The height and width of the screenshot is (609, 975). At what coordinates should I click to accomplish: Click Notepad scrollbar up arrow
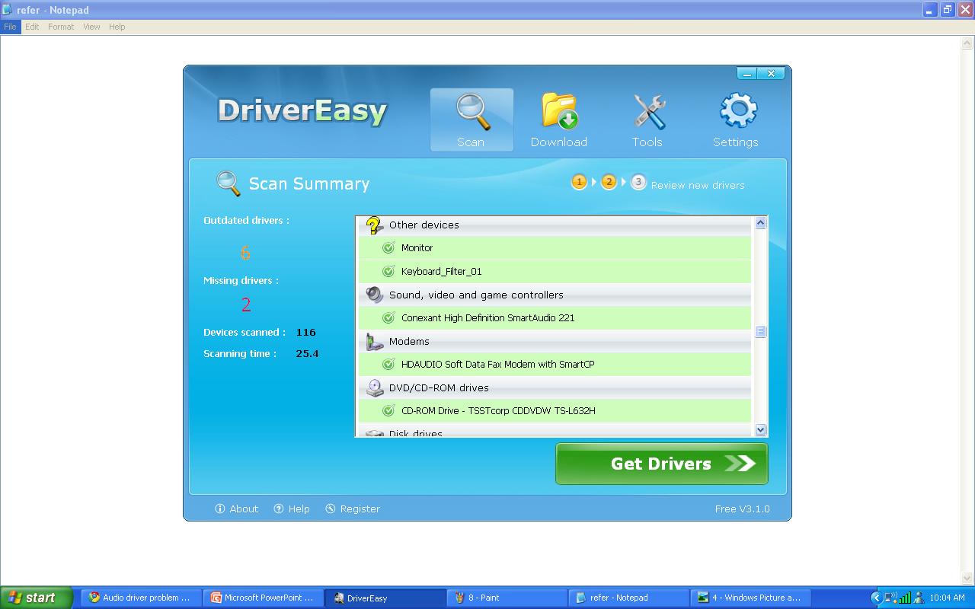pos(968,43)
